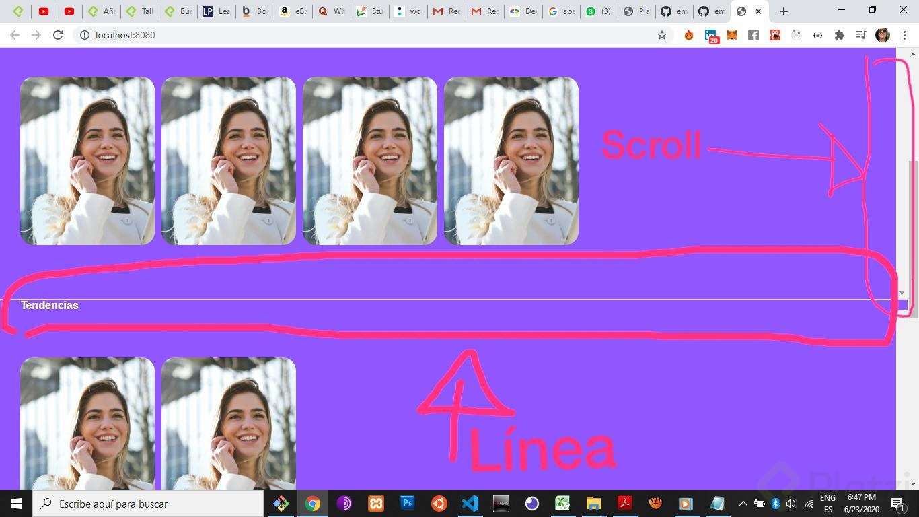Image resolution: width=919 pixels, height=517 pixels.
Task: Open Adobe Acrobat from the taskbar
Action: pyautogui.click(x=624, y=504)
